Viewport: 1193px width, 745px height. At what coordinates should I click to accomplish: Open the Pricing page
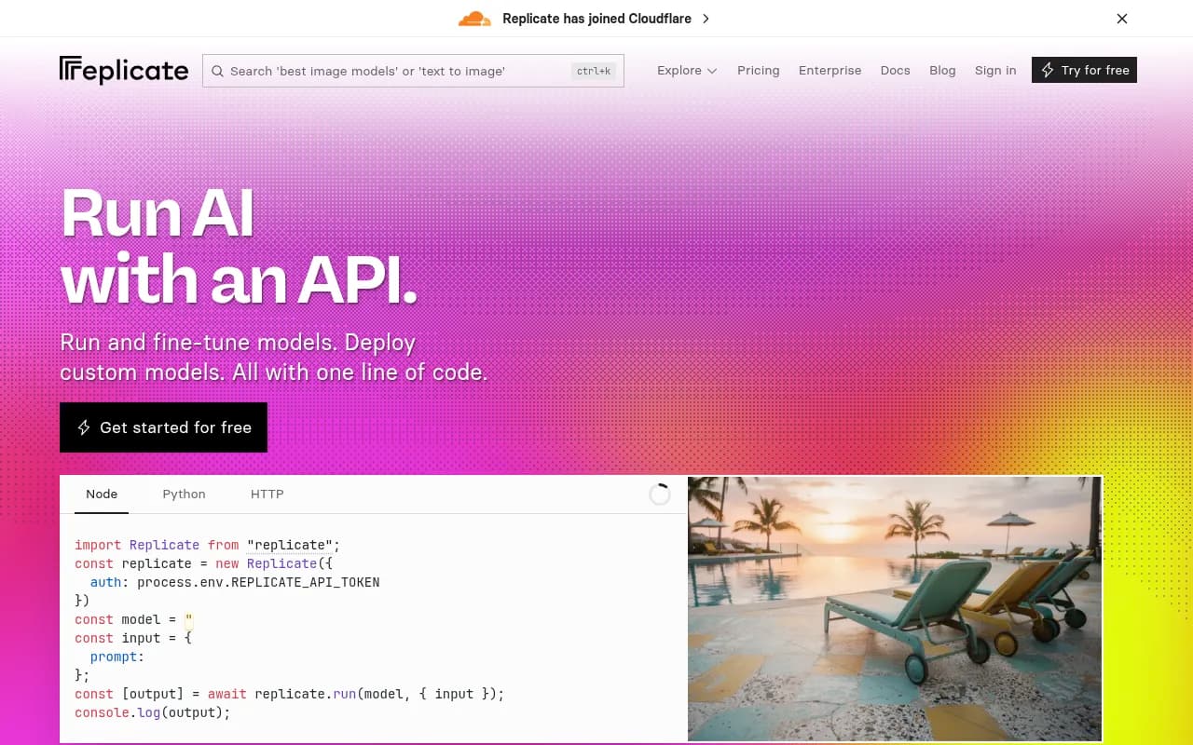(x=758, y=70)
